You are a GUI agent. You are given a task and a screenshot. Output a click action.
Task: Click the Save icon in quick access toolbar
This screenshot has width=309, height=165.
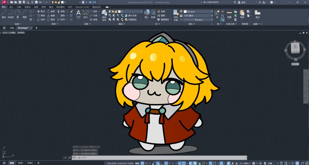[20, 2]
